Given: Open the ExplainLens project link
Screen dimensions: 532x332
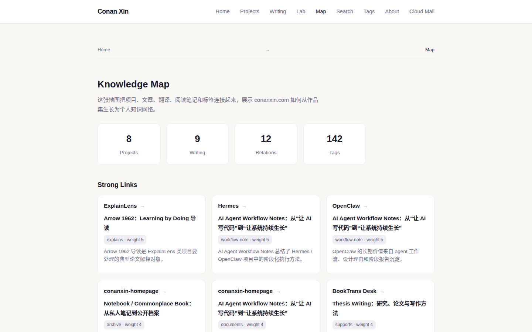Looking at the screenshot, I should click(120, 206).
